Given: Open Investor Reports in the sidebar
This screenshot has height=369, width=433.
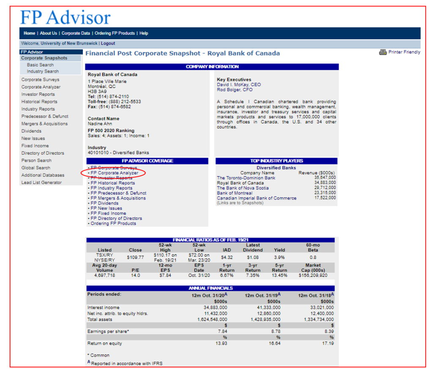Looking at the screenshot, I should [x=38, y=94].
